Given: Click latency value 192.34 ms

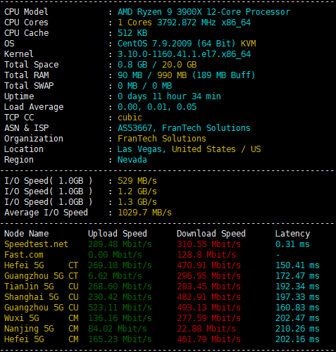Looking at the screenshot, I should [297, 287].
